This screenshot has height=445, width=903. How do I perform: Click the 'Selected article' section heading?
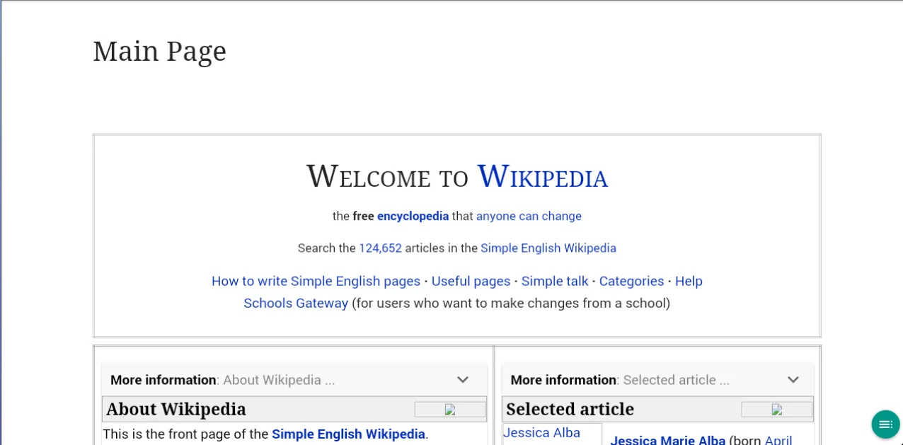pos(570,409)
